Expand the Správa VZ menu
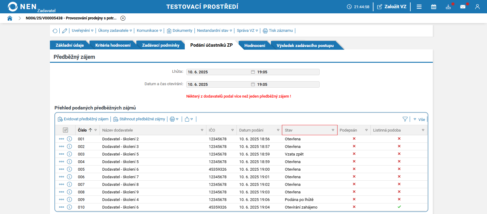 tap(247, 31)
